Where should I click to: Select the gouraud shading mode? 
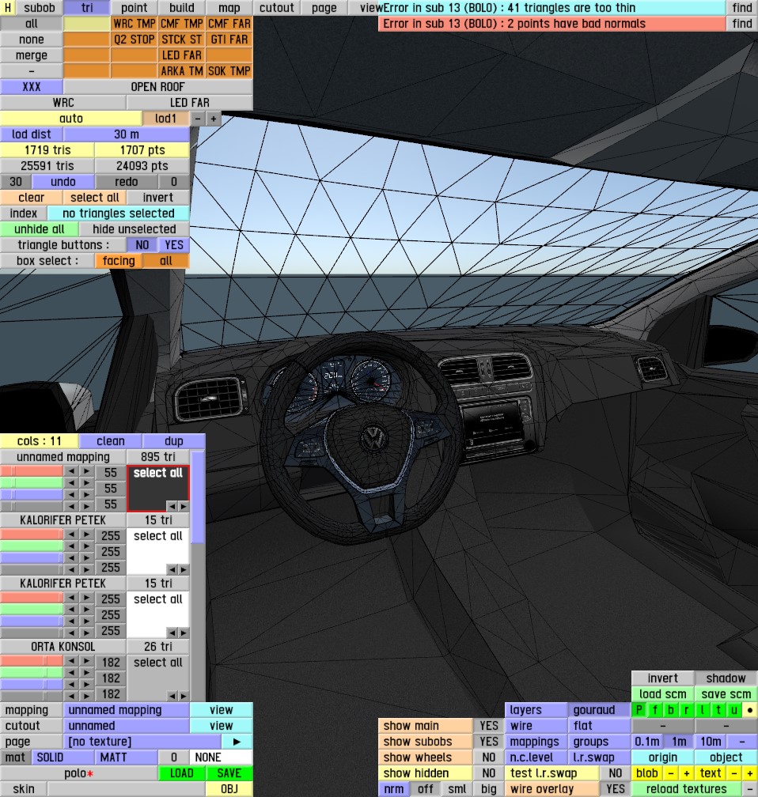(x=599, y=709)
